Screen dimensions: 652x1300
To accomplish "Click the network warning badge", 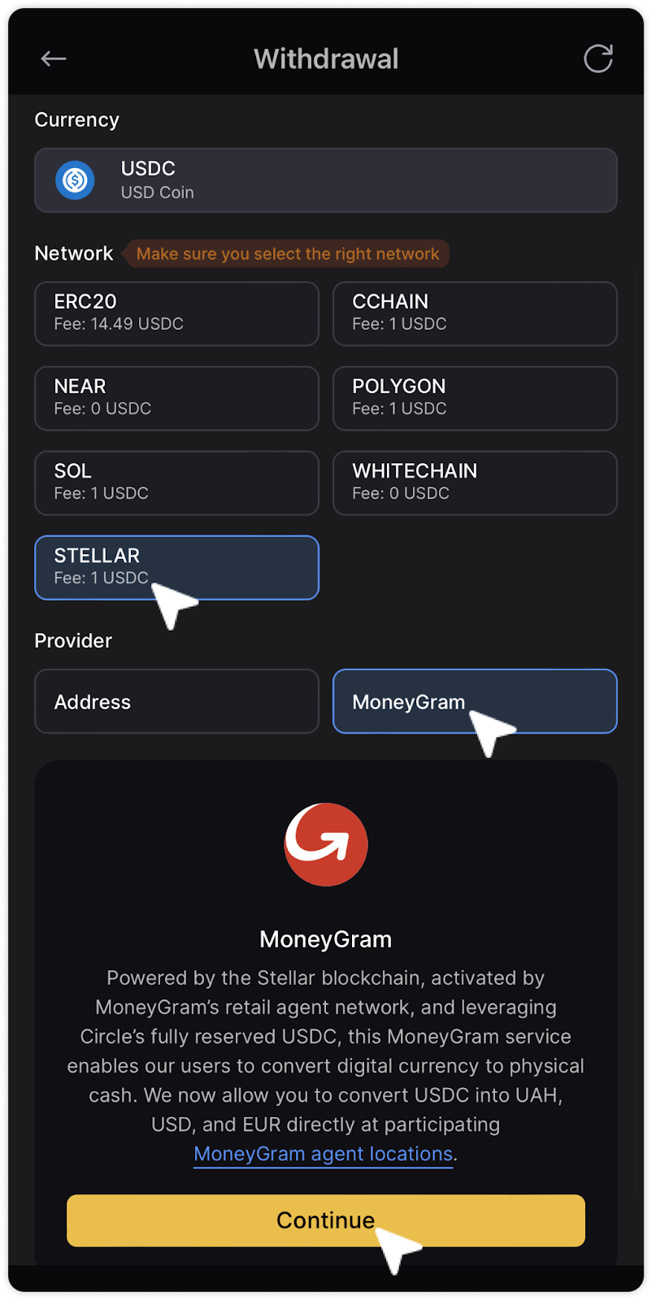I will tap(286, 253).
